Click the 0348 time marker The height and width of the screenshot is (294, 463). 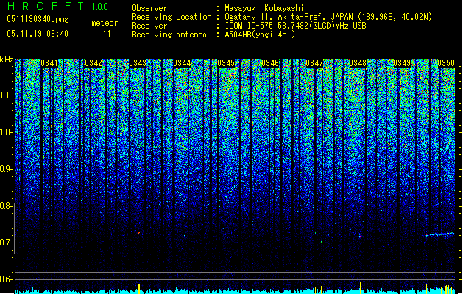click(x=358, y=63)
